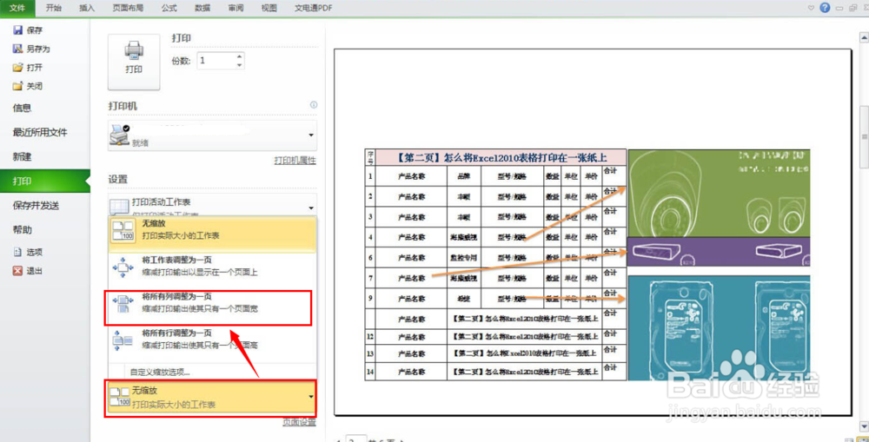
Task: Open the 数据 ribbon tab
Action: click(202, 8)
